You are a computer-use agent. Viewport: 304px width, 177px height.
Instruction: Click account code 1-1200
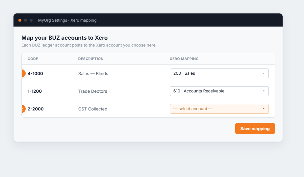[x=35, y=91]
